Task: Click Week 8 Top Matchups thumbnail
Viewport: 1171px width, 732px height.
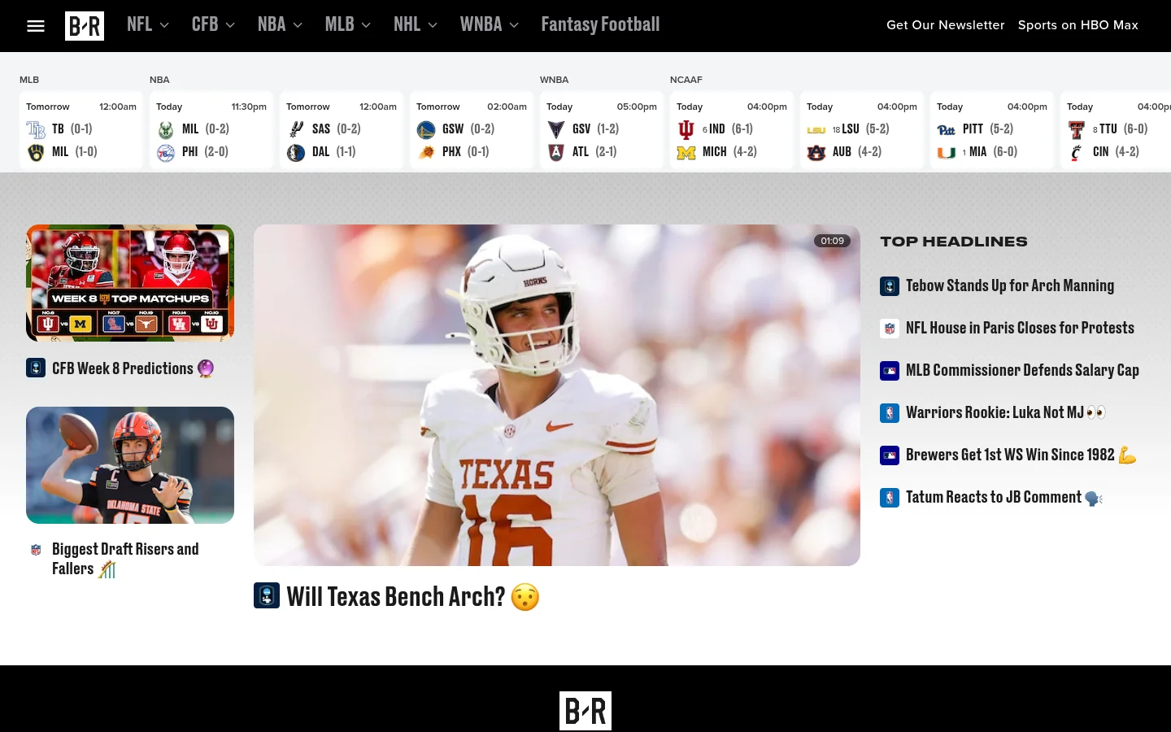Action: click(x=130, y=283)
